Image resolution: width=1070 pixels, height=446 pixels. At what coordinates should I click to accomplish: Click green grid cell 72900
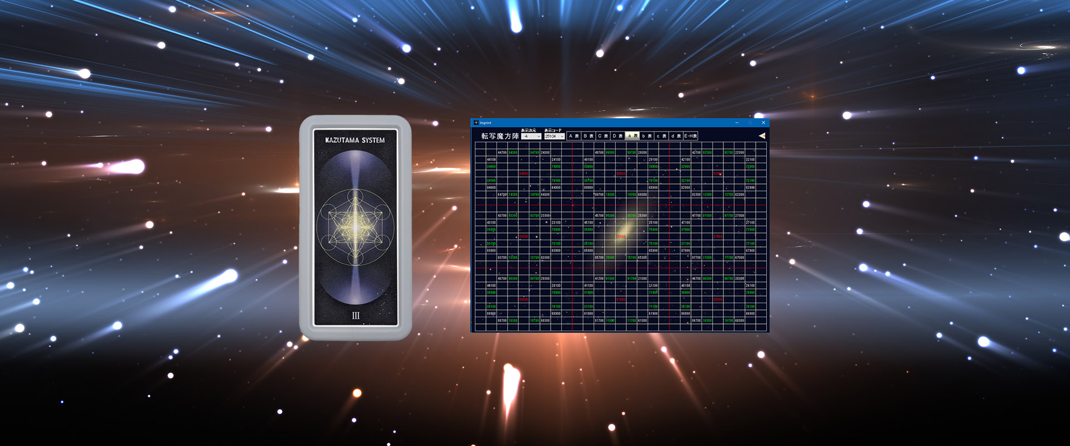click(x=751, y=167)
